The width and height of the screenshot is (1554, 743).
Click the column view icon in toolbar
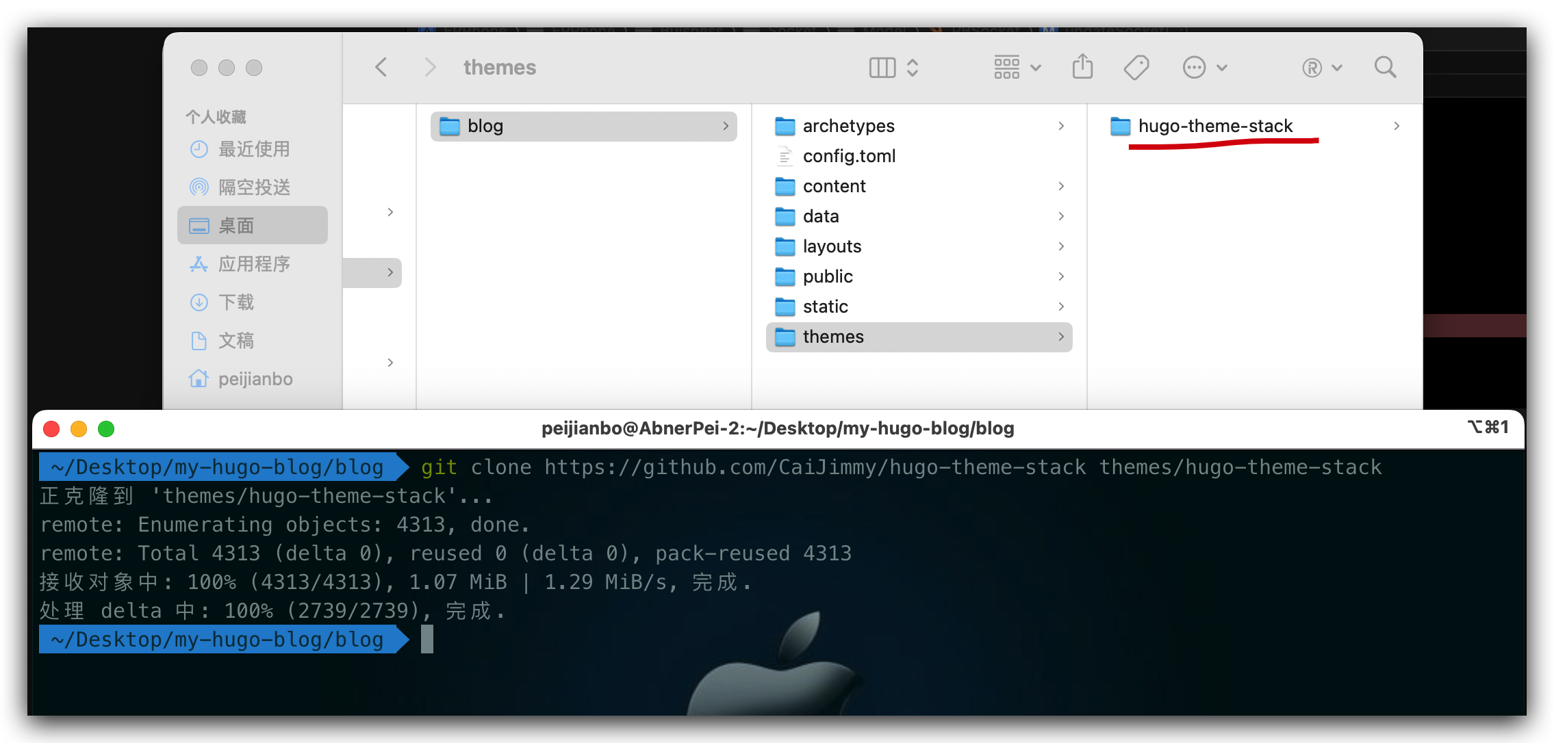click(882, 68)
